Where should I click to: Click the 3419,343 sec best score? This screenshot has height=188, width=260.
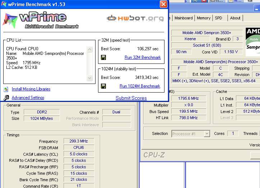[x=147, y=77]
